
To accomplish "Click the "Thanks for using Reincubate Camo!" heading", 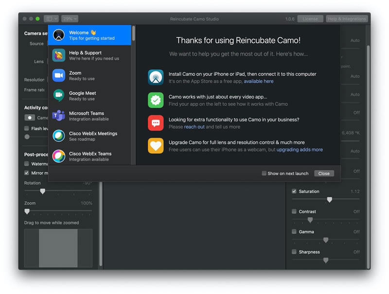I will click(238, 40).
